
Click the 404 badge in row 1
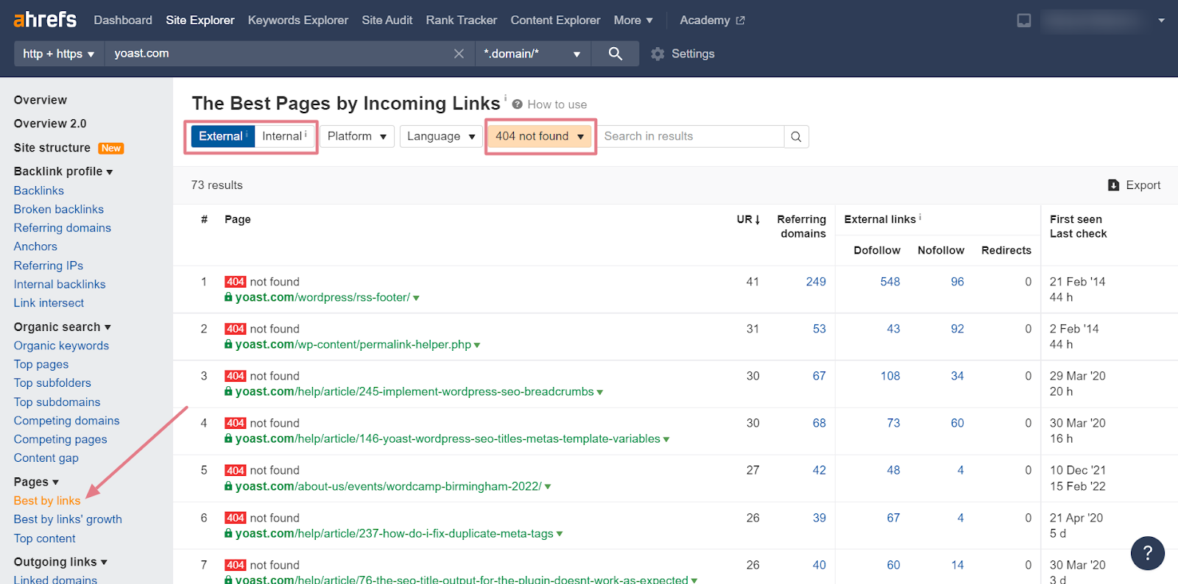235,282
